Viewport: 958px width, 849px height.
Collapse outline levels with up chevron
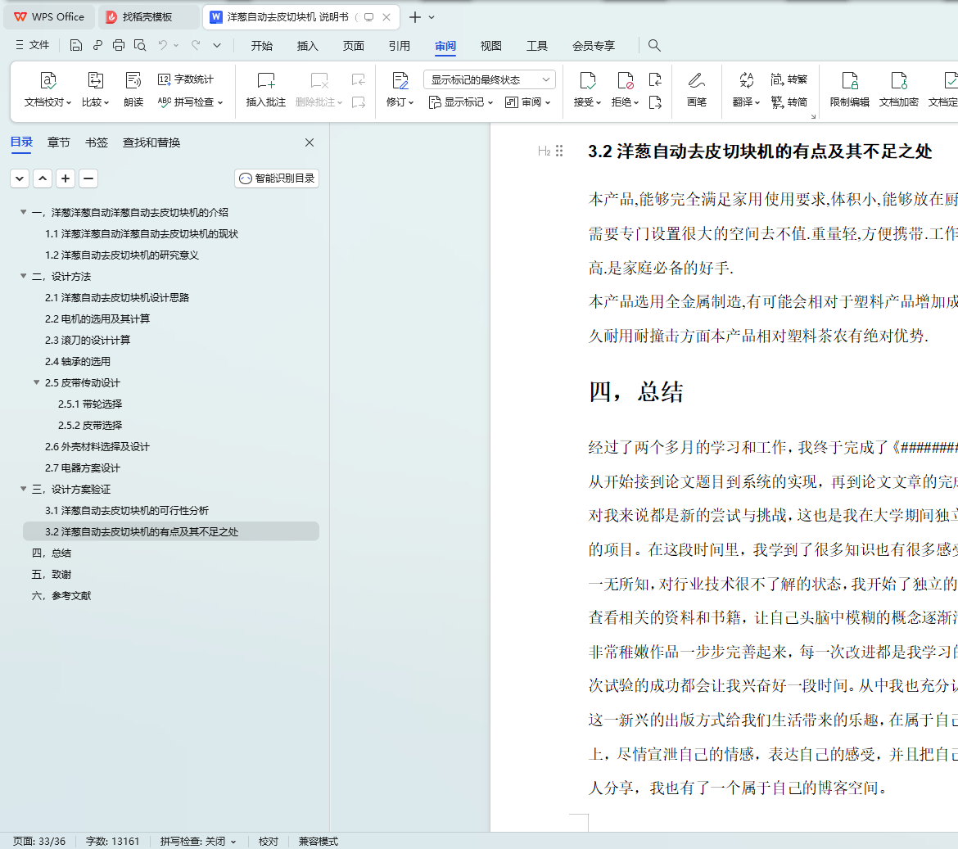coord(42,178)
